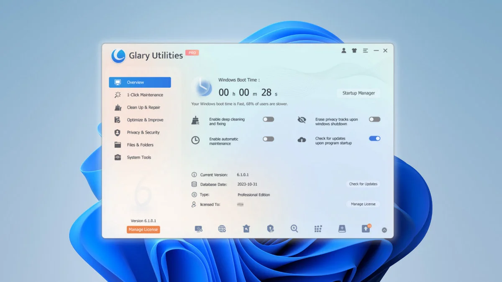Viewport: 502px width, 282px height.
Task: Open Privacy & Security section
Action: (x=142, y=132)
